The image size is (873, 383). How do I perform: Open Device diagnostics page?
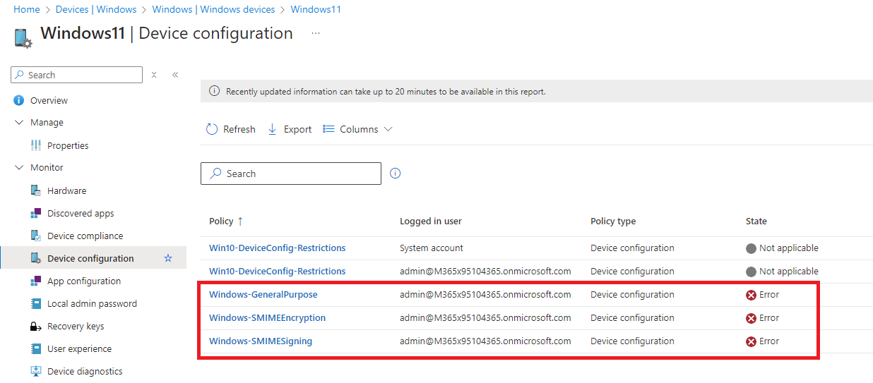tap(85, 371)
